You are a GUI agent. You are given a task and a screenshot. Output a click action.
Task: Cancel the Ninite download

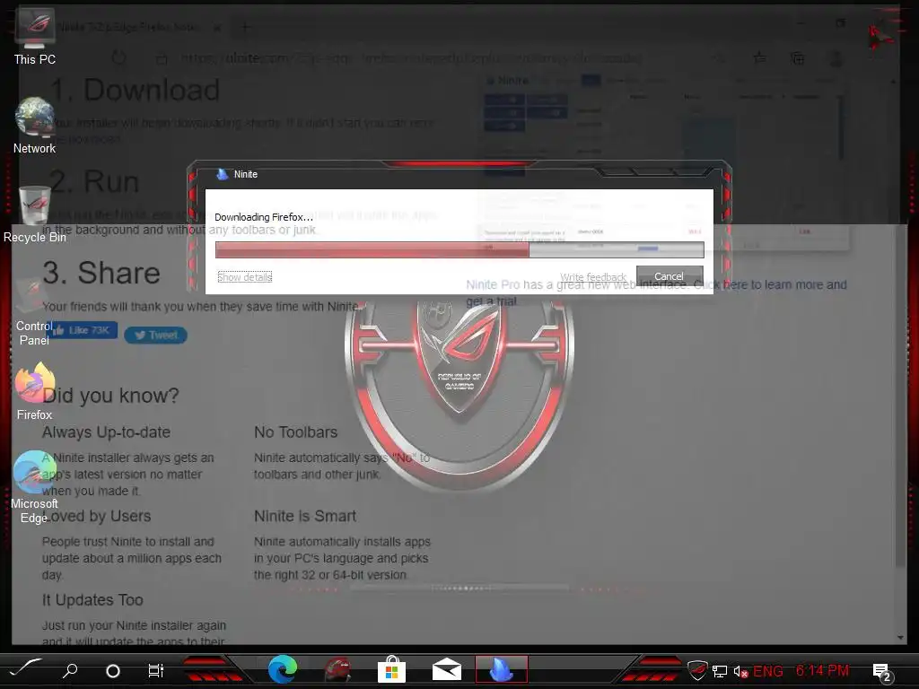[670, 276]
